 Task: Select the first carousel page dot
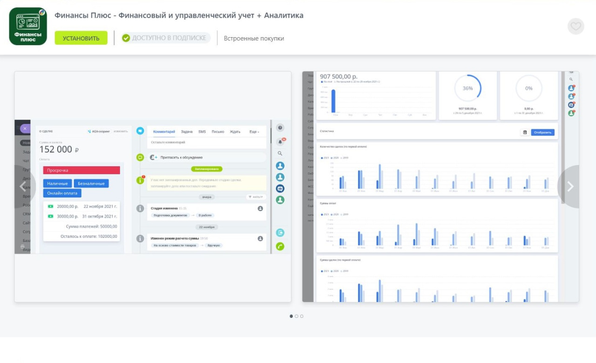[291, 316]
